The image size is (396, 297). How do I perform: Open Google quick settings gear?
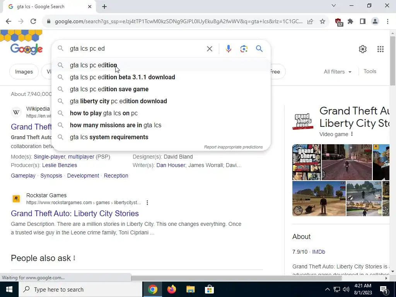[363, 49]
